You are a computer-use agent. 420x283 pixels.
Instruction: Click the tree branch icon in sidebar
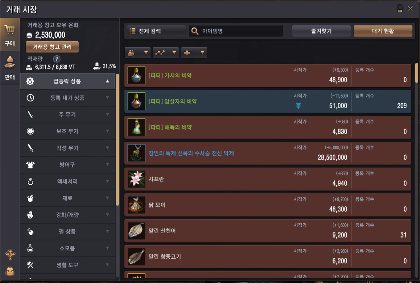pyautogui.click(x=10, y=254)
